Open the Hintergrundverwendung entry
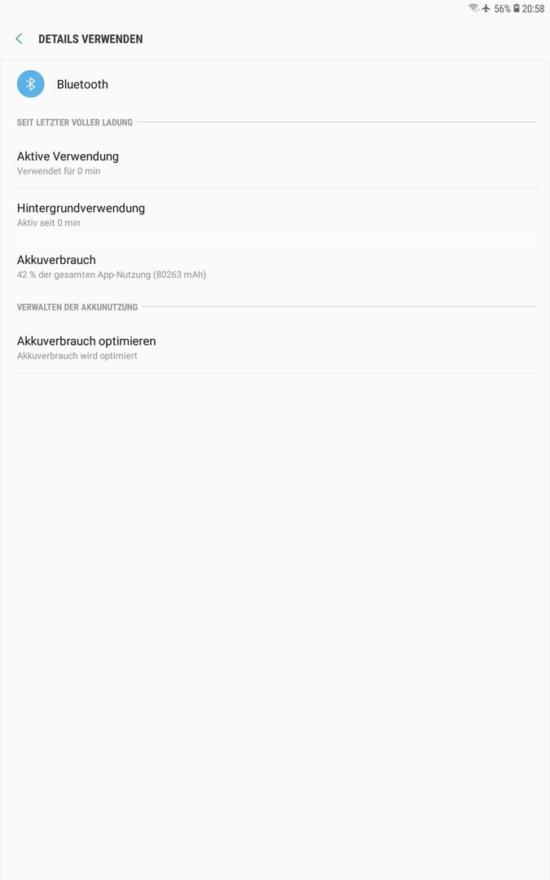The image size is (550, 880). [x=275, y=214]
